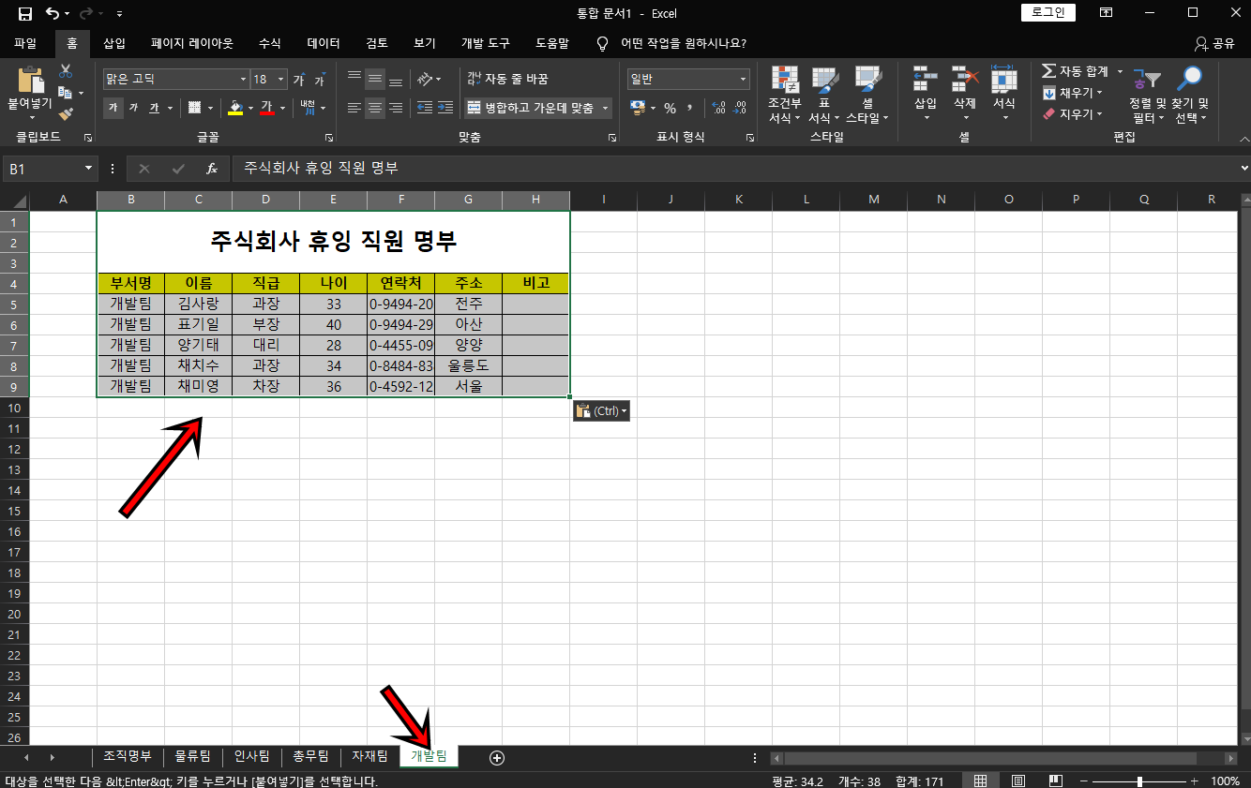Click the decrease decimal icon
This screenshot has height=788, width=1251.
740,108
